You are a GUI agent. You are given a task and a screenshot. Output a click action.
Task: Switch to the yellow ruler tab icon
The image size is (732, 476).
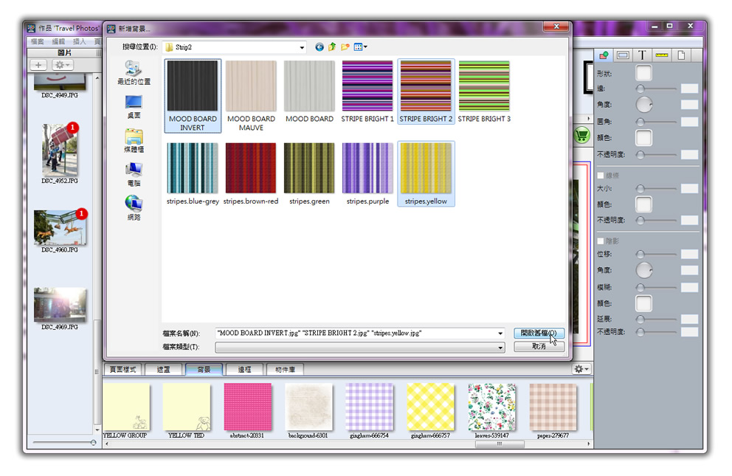click(x=661, y=55)
